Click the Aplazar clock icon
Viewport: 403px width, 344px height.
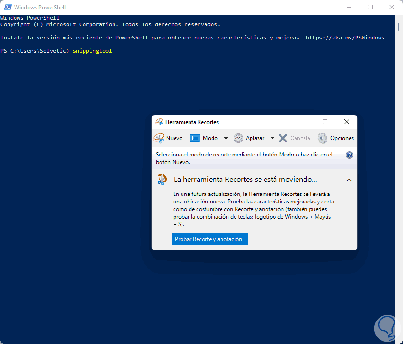238,138
